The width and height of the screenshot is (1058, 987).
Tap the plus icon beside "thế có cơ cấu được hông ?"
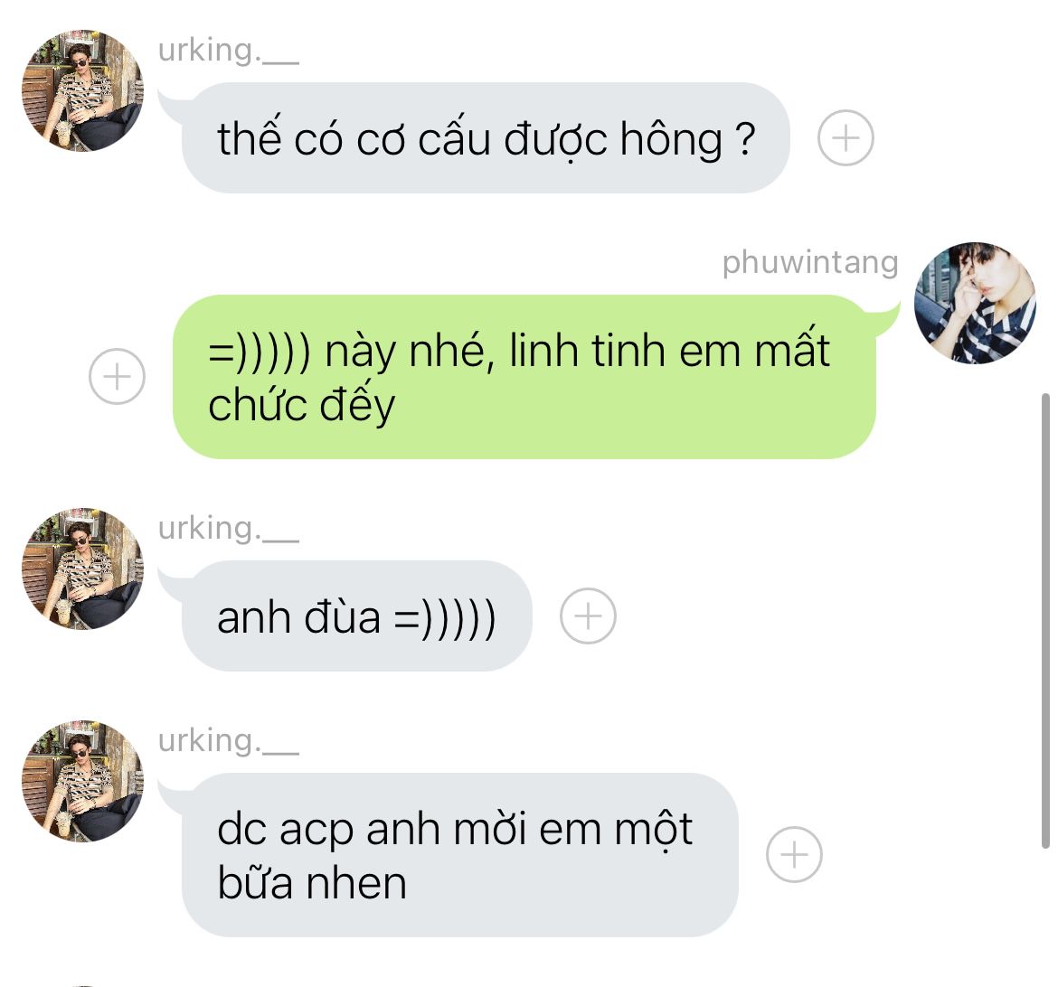coord(845,138)
